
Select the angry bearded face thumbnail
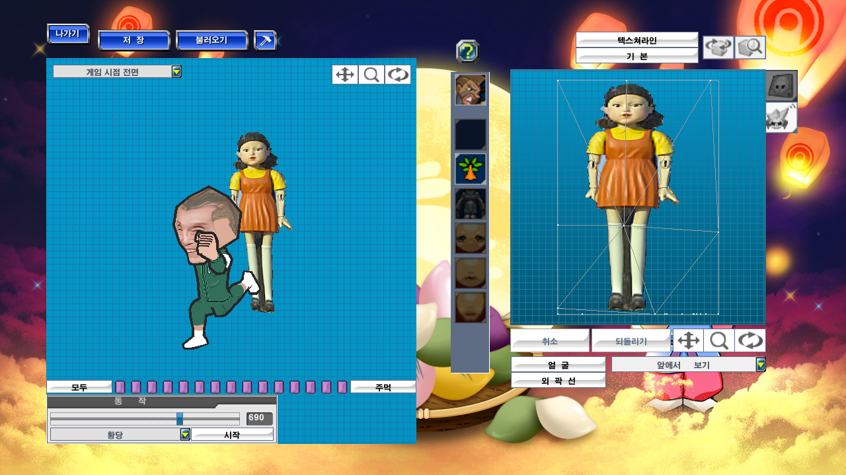[x=470, y=90]
